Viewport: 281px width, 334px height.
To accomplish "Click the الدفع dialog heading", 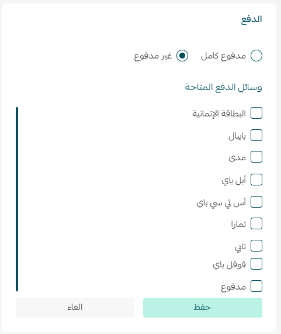I will click(251, 19).
